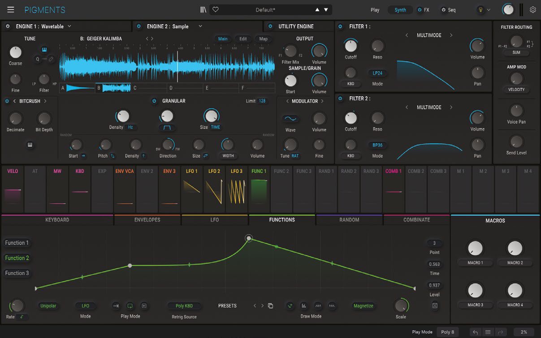Click the Unipolar button
This screenshot has height=338, width=541.
pyautogui.click(x=48, y=306)
